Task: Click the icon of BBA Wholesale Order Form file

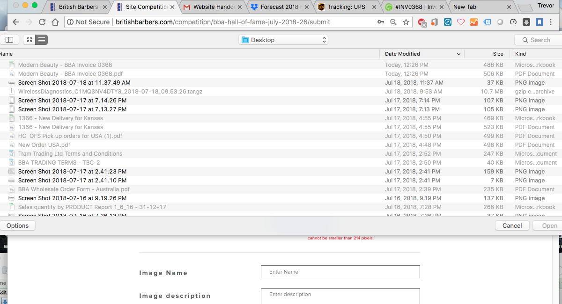Action: click(12, 189)
